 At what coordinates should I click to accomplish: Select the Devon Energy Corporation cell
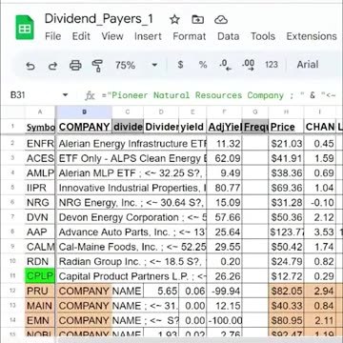(x=131, y=217)
